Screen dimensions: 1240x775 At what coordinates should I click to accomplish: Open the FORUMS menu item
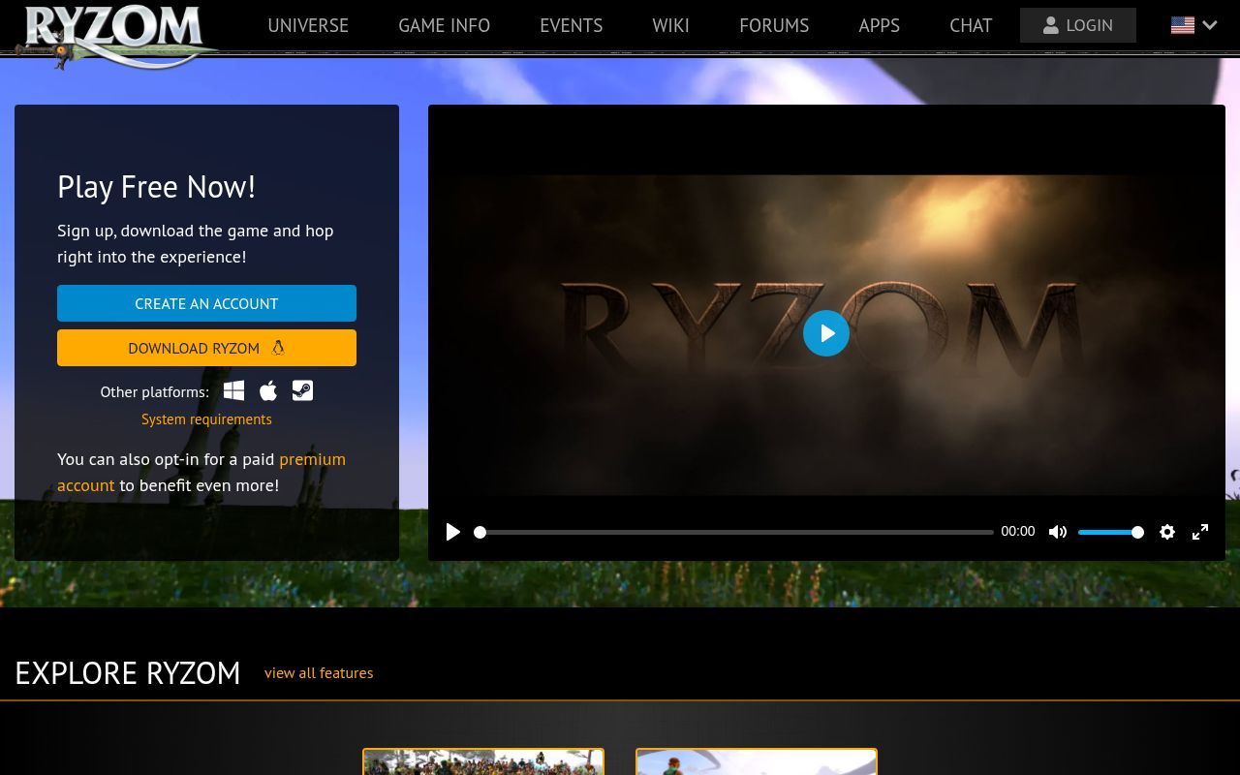coord(774,25)
